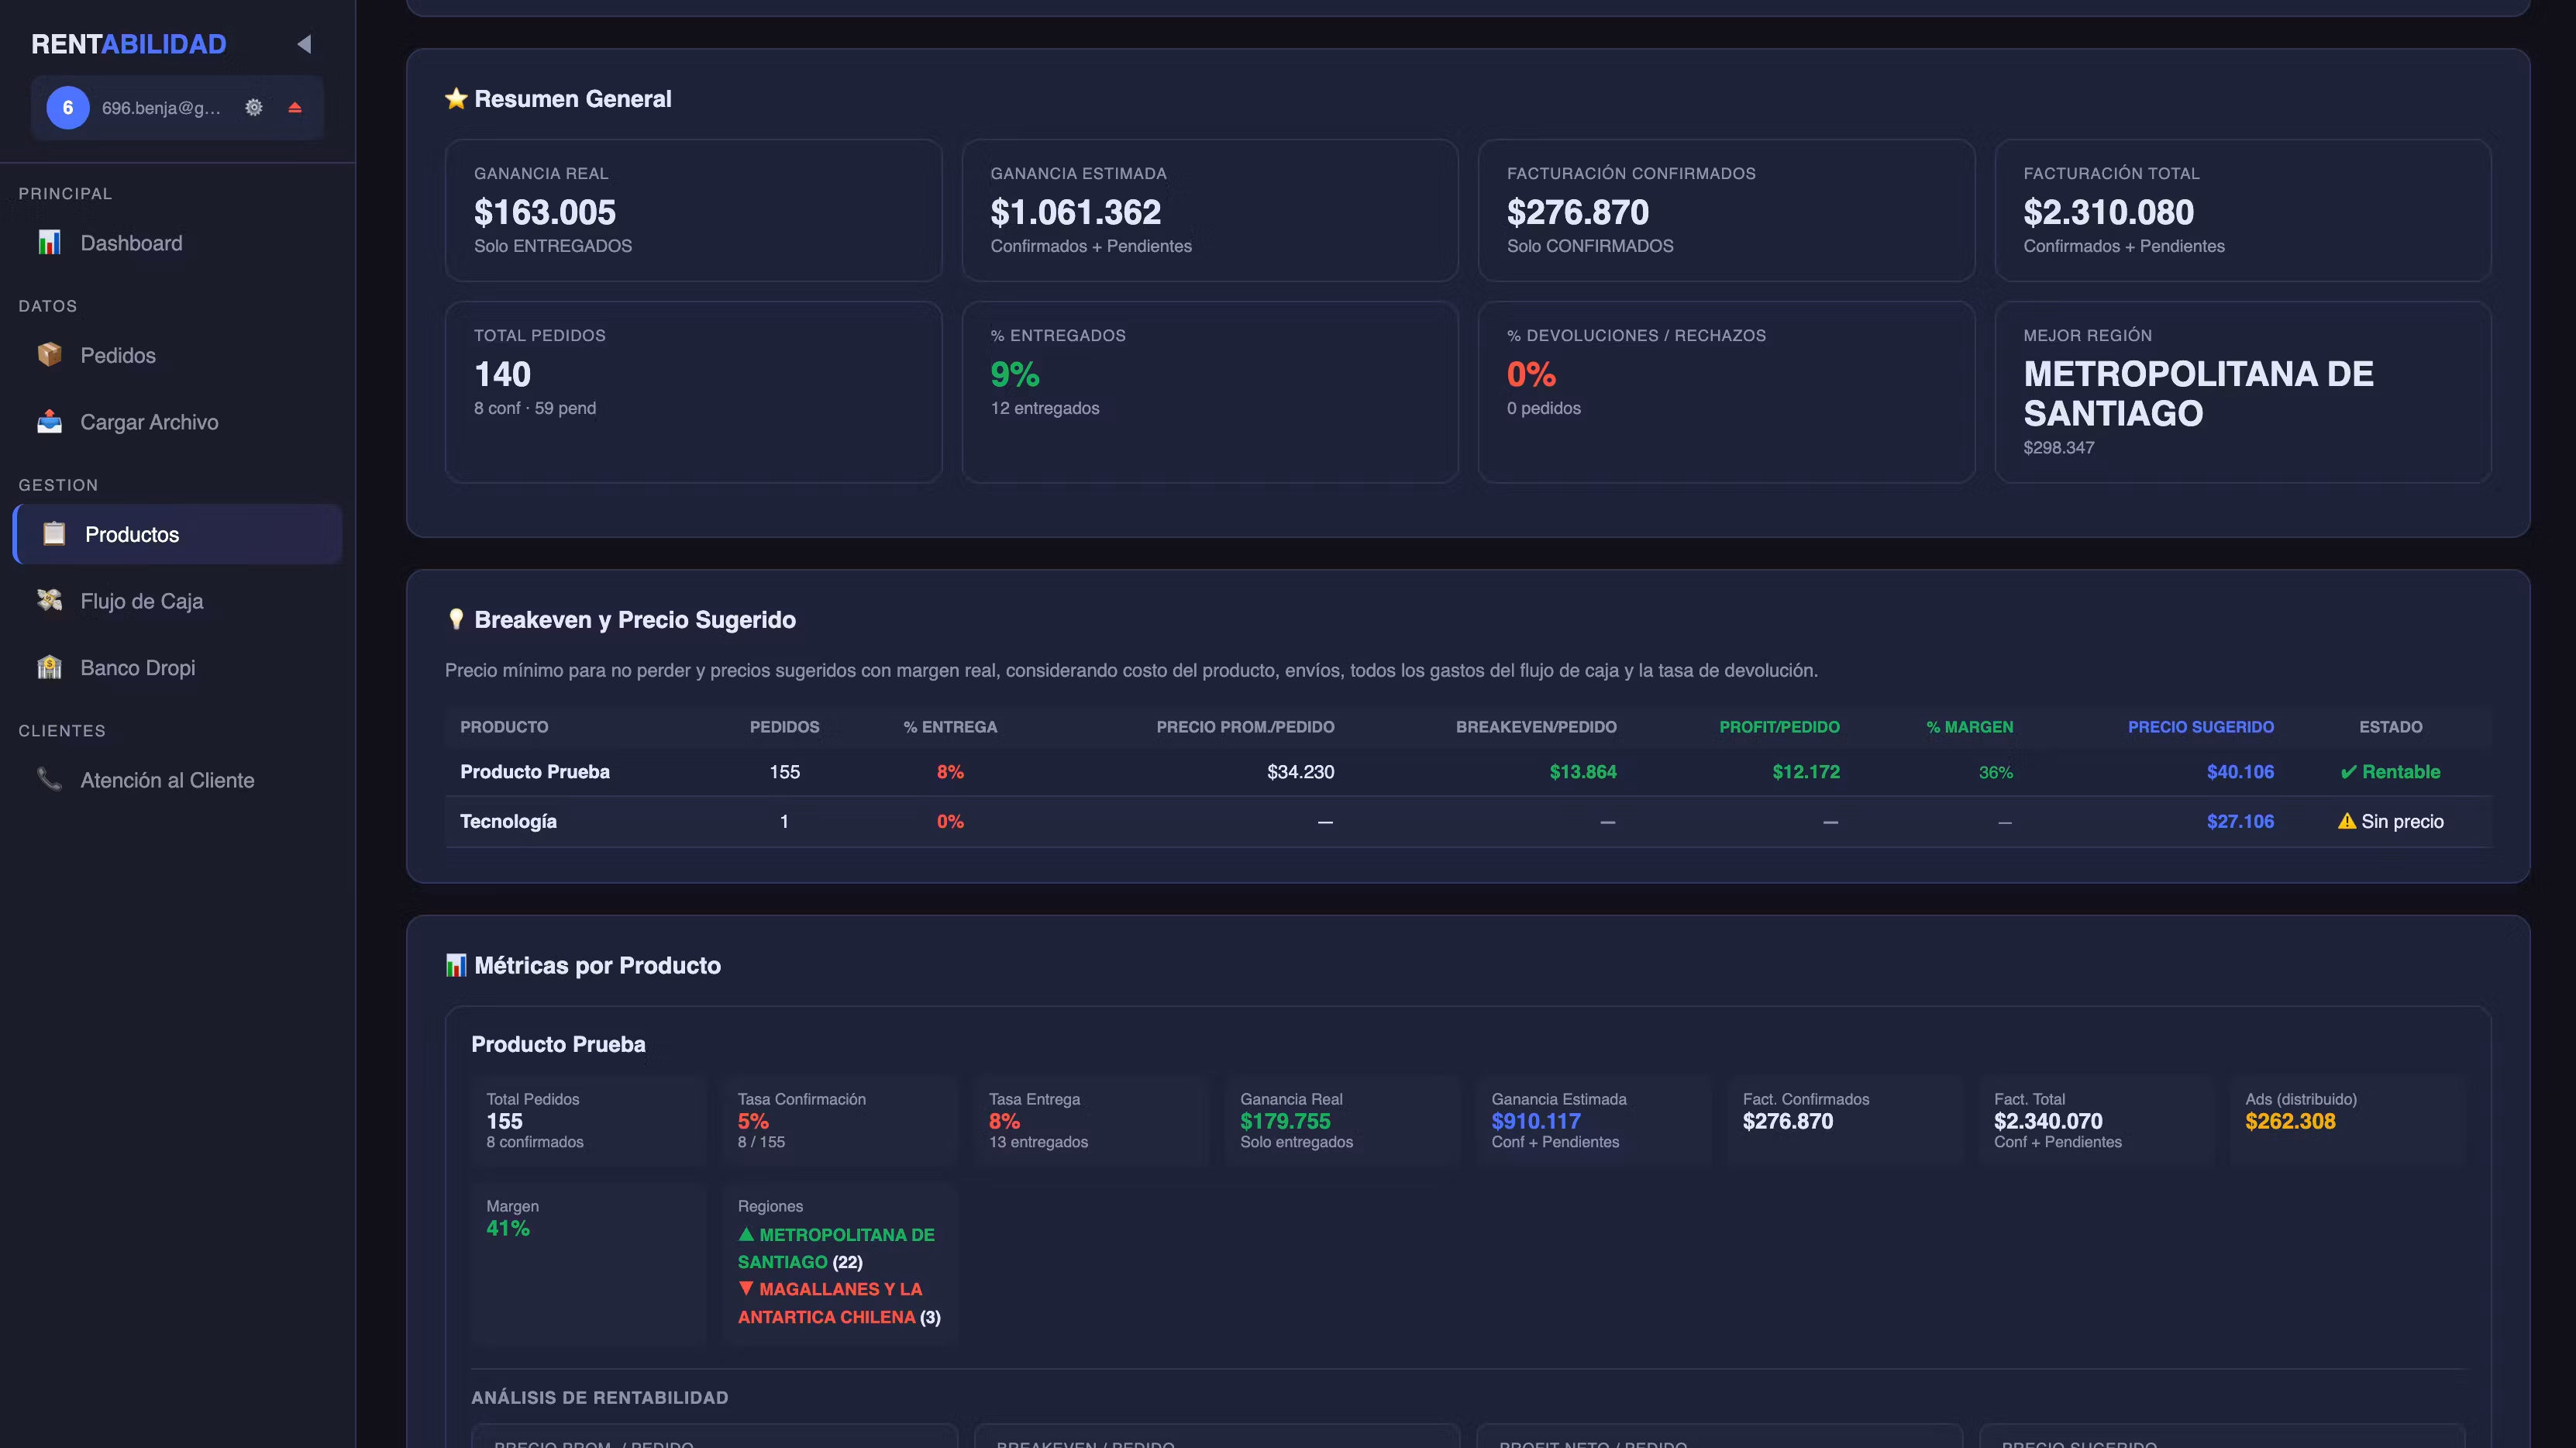Sort by the PRODUCTO column header
Image resolution: width=2576 pixels, height=1448 pixels.
(x=504, y=727)
